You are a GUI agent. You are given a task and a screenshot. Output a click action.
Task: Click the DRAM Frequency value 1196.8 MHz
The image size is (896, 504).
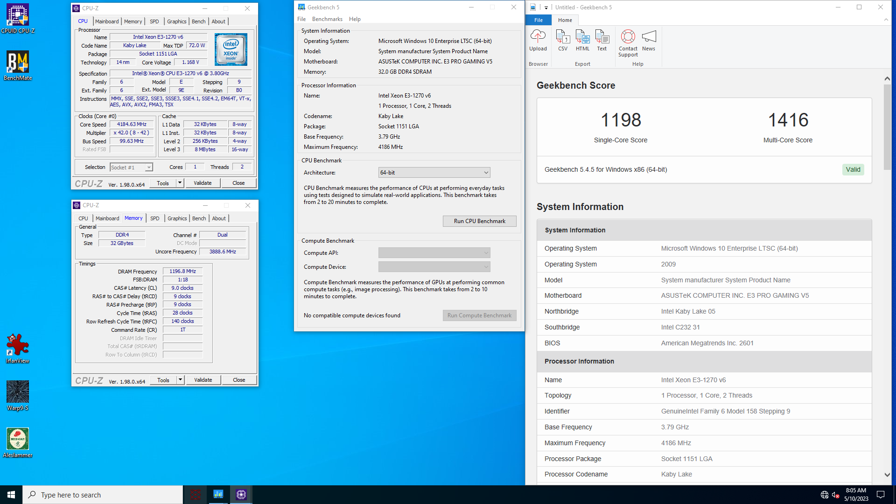point(182,271)
